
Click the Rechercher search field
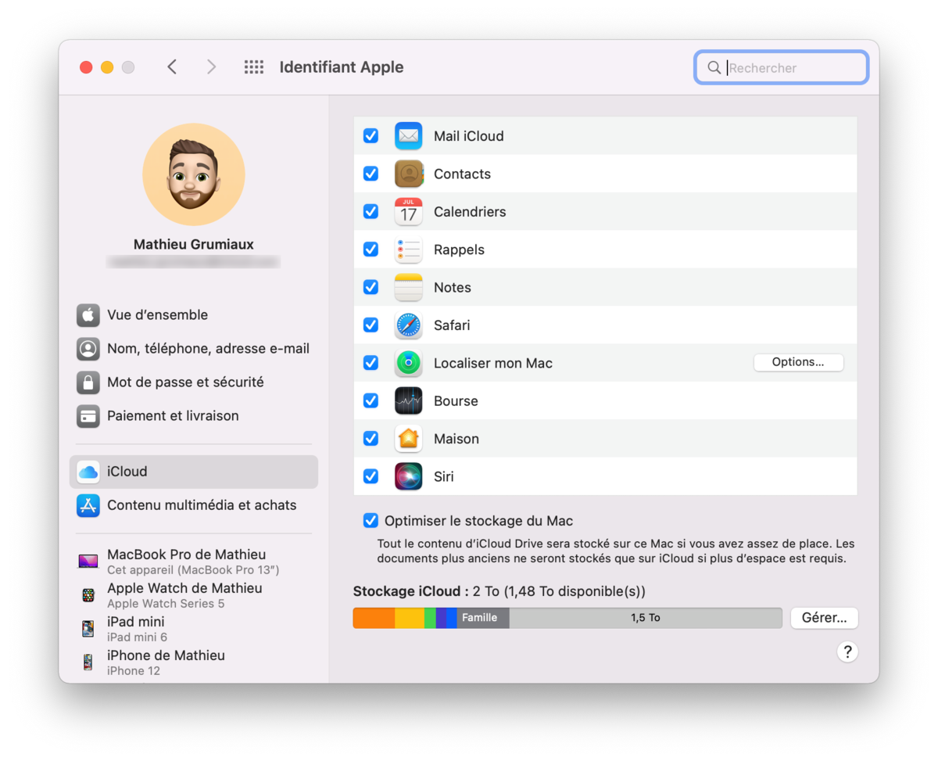coord(782,68)
